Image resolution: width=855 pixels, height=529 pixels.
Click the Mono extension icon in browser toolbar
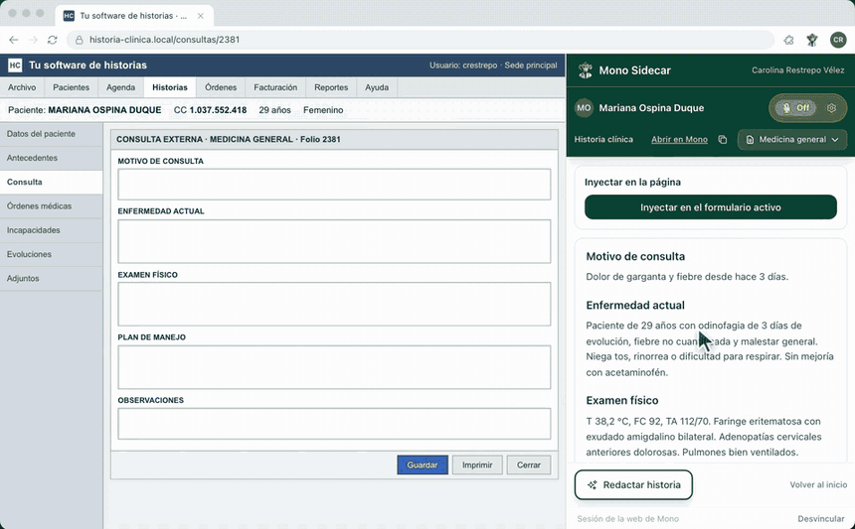tap(812, 40)
